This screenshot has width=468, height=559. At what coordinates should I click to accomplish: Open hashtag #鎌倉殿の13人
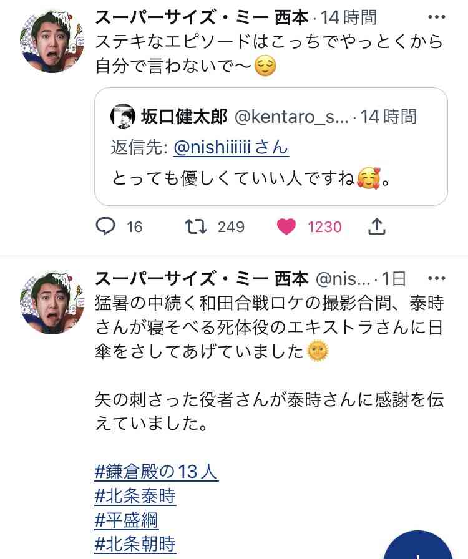(x=156, y=472)
